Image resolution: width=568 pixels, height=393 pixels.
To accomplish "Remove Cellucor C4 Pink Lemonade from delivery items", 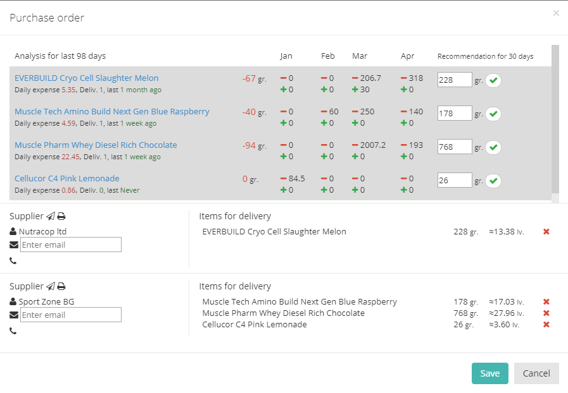I will pyautogui.click(x=546, y=325).
